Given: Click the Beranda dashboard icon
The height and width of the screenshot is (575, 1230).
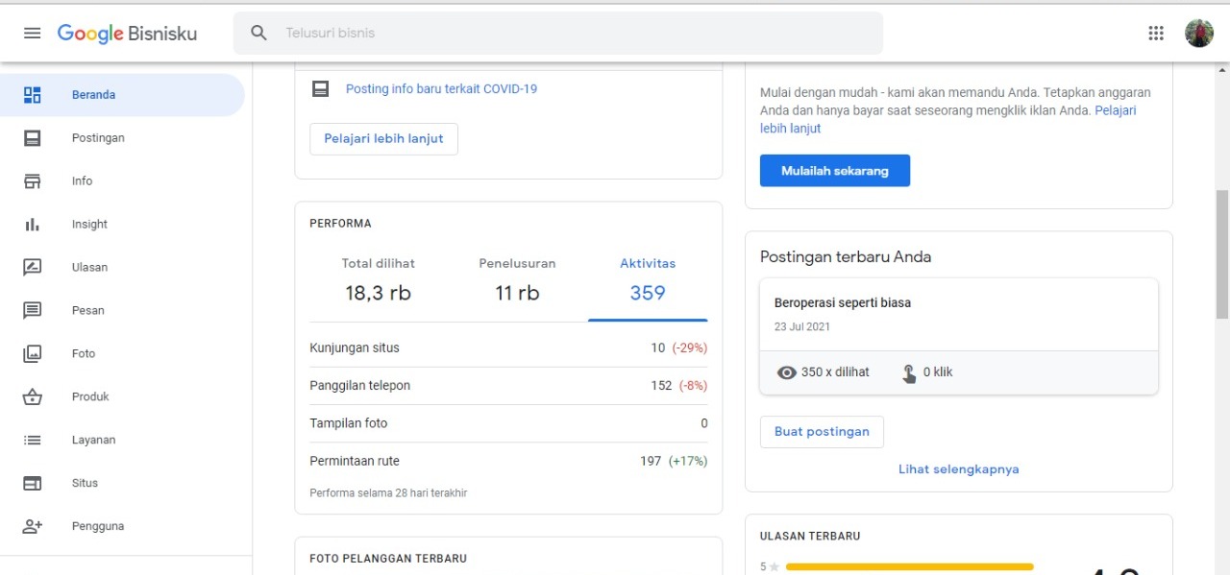Looking at the screenshot, I should tap(33, 95).
